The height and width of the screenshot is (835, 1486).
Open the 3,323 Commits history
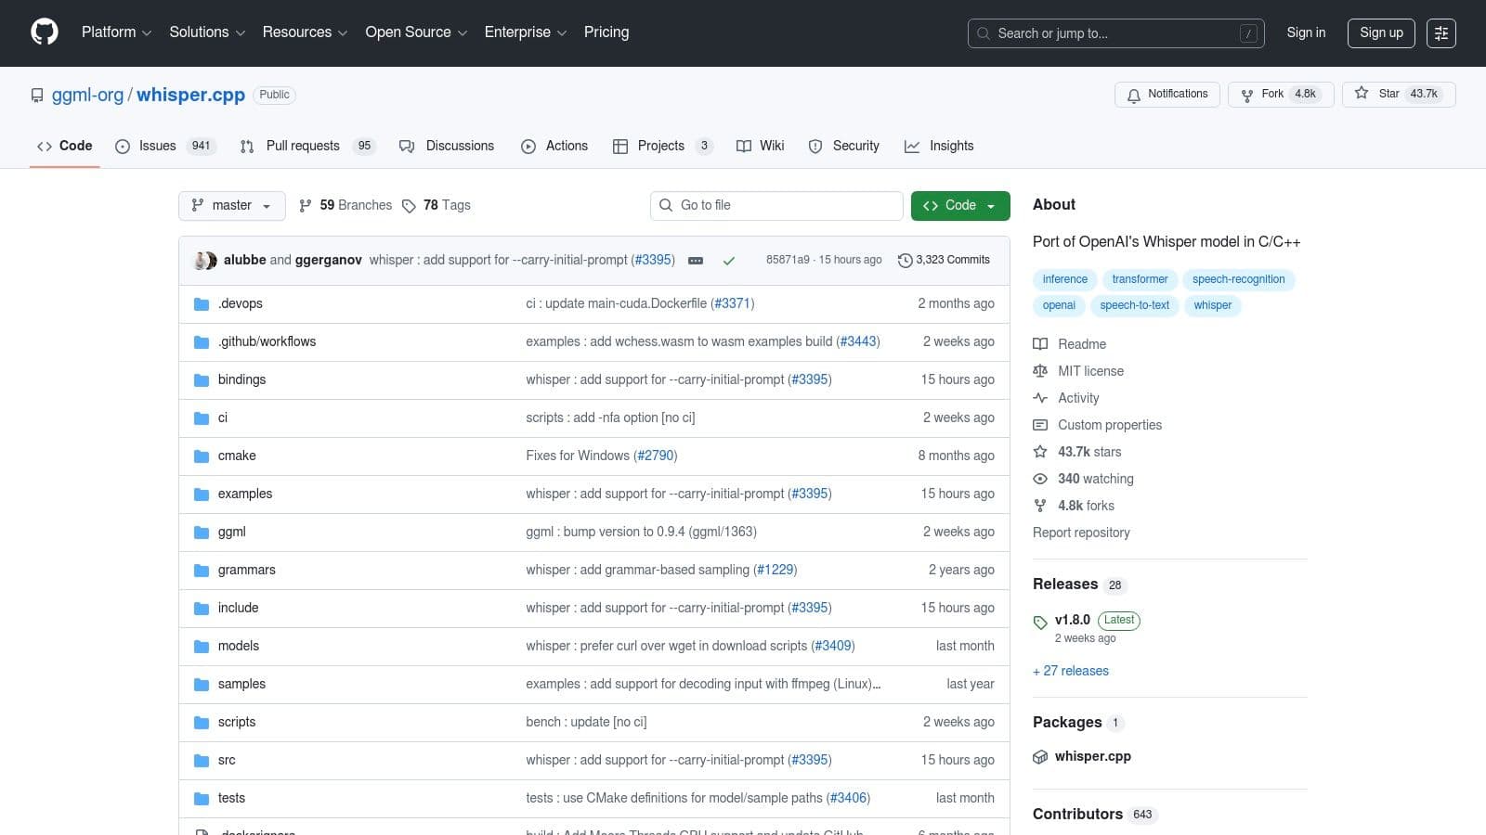tap(944, 261)
